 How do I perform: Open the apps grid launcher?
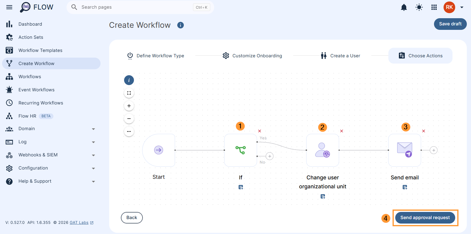coord(434,7)
